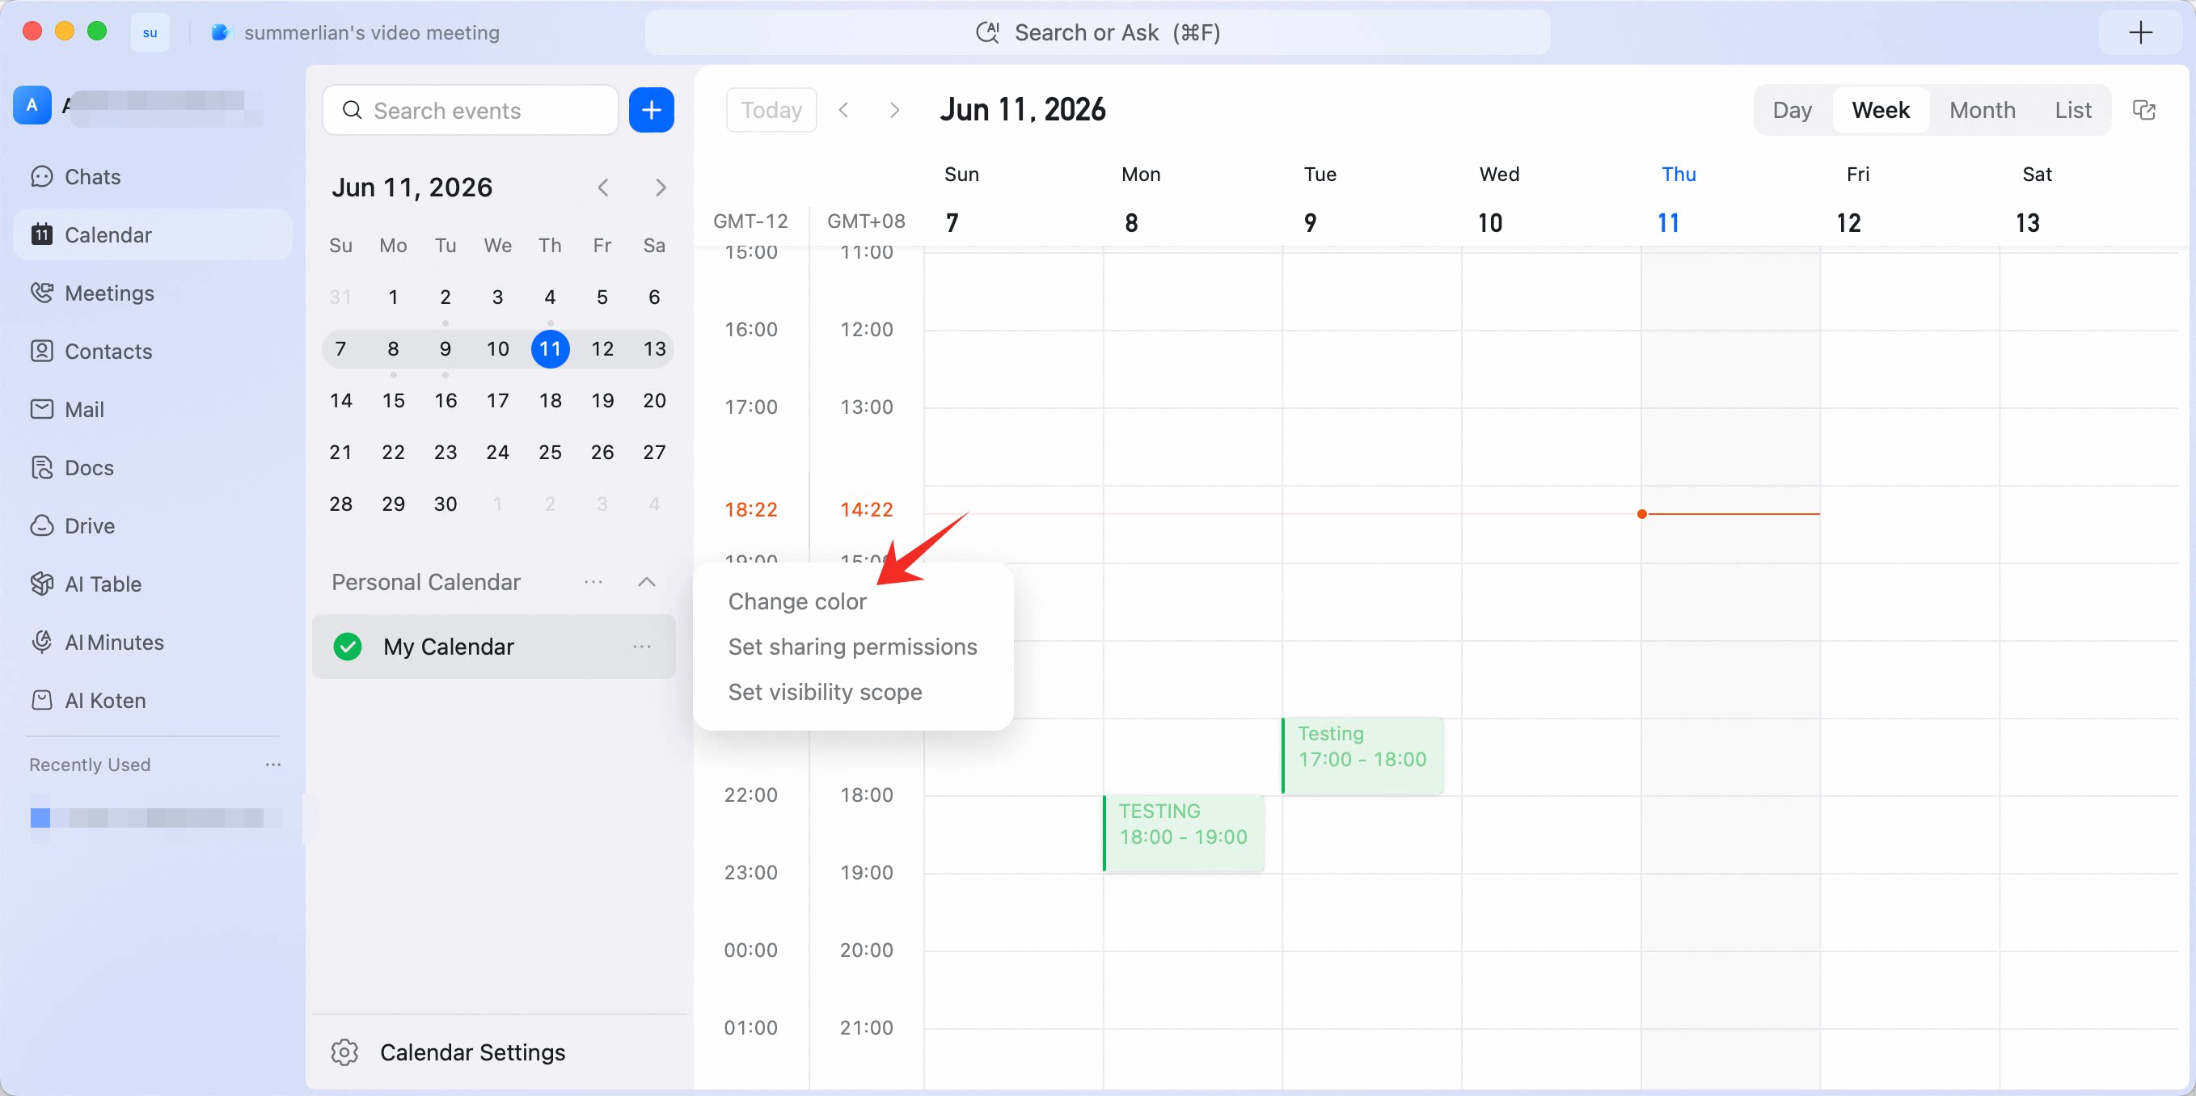This screenshot has height=1096, width=2196.
Task: Open the Meetings section icon
Action: point(42,293)
